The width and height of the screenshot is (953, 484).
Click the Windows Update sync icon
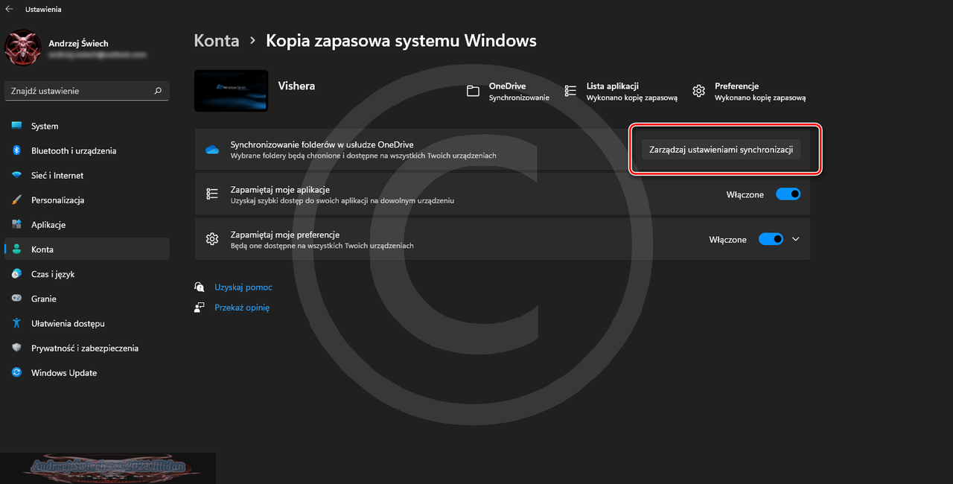click(16, 372)
